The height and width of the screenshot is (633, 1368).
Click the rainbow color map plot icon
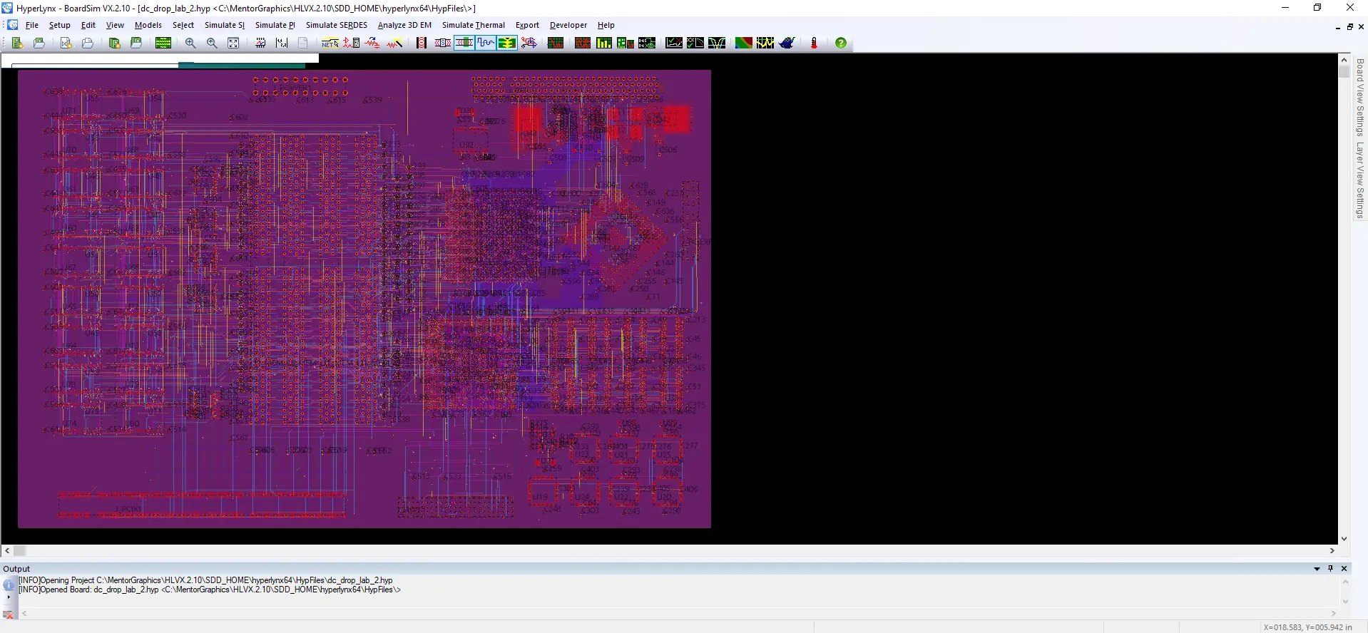tap(744, 43)
